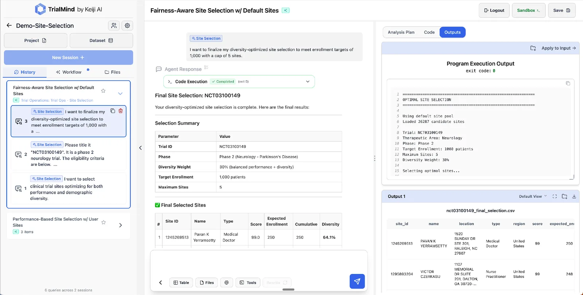
Task: Select history query 2 about NCT03100149
Action: [x=69, y=154]
